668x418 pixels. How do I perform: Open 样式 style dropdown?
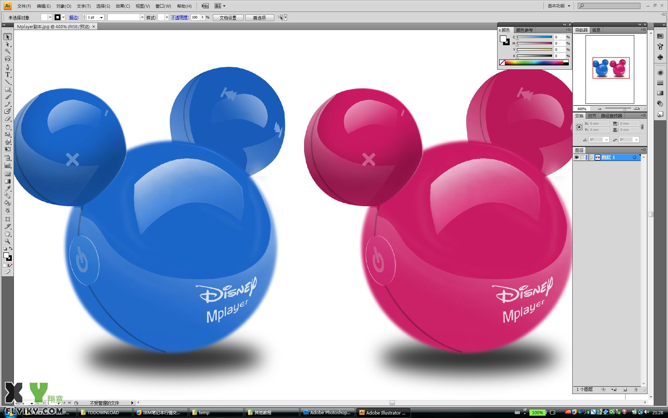point(167,17)
